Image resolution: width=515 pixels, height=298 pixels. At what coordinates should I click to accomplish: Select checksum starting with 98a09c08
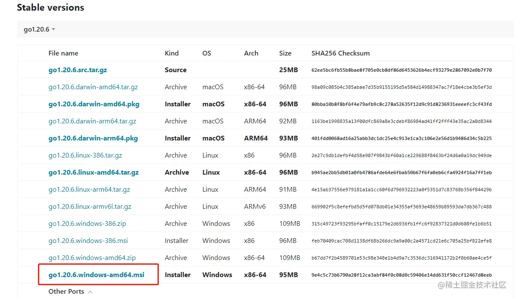point(402,87)
